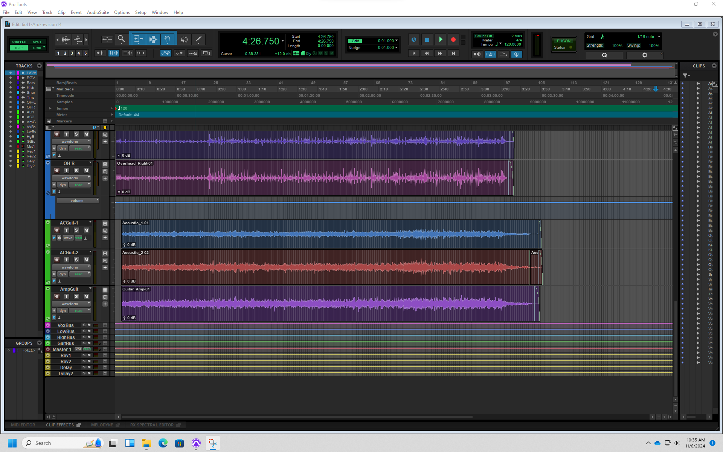723x452 pixels.
Task: Select the Pencil tool
Action: coord(198,39)
